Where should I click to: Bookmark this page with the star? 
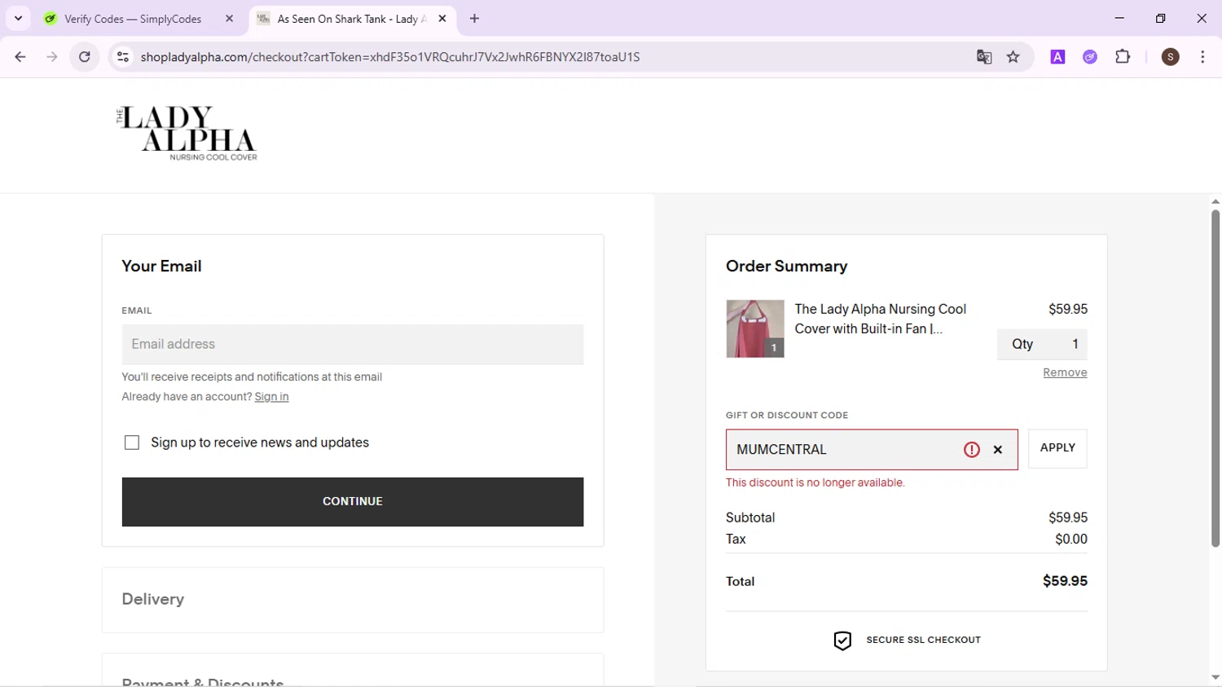[x=1013, y=57]
